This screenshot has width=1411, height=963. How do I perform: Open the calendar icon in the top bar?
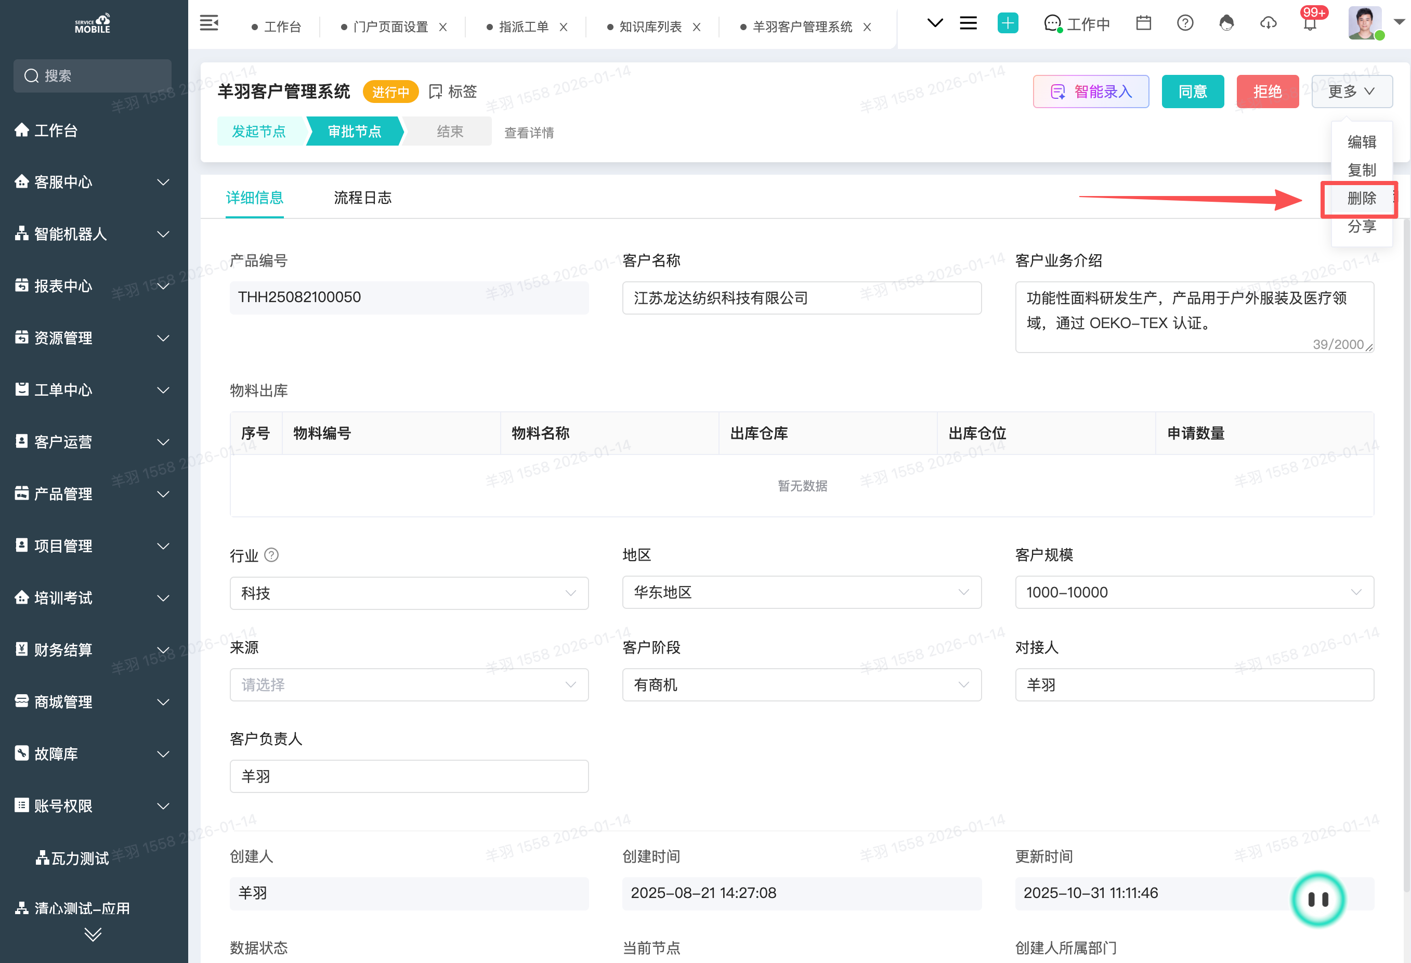tap(1143, 24)
